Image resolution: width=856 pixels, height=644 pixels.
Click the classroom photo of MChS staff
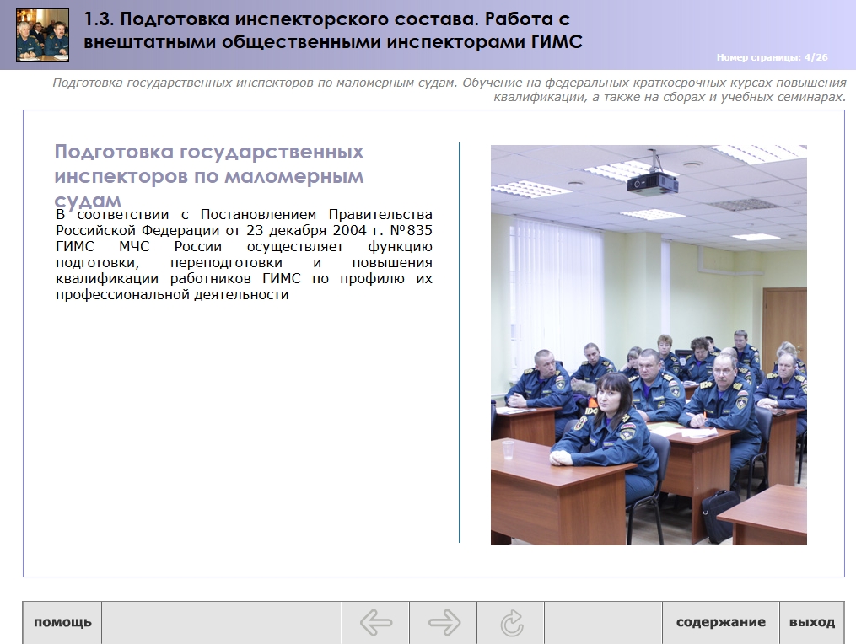click(649, 345)
